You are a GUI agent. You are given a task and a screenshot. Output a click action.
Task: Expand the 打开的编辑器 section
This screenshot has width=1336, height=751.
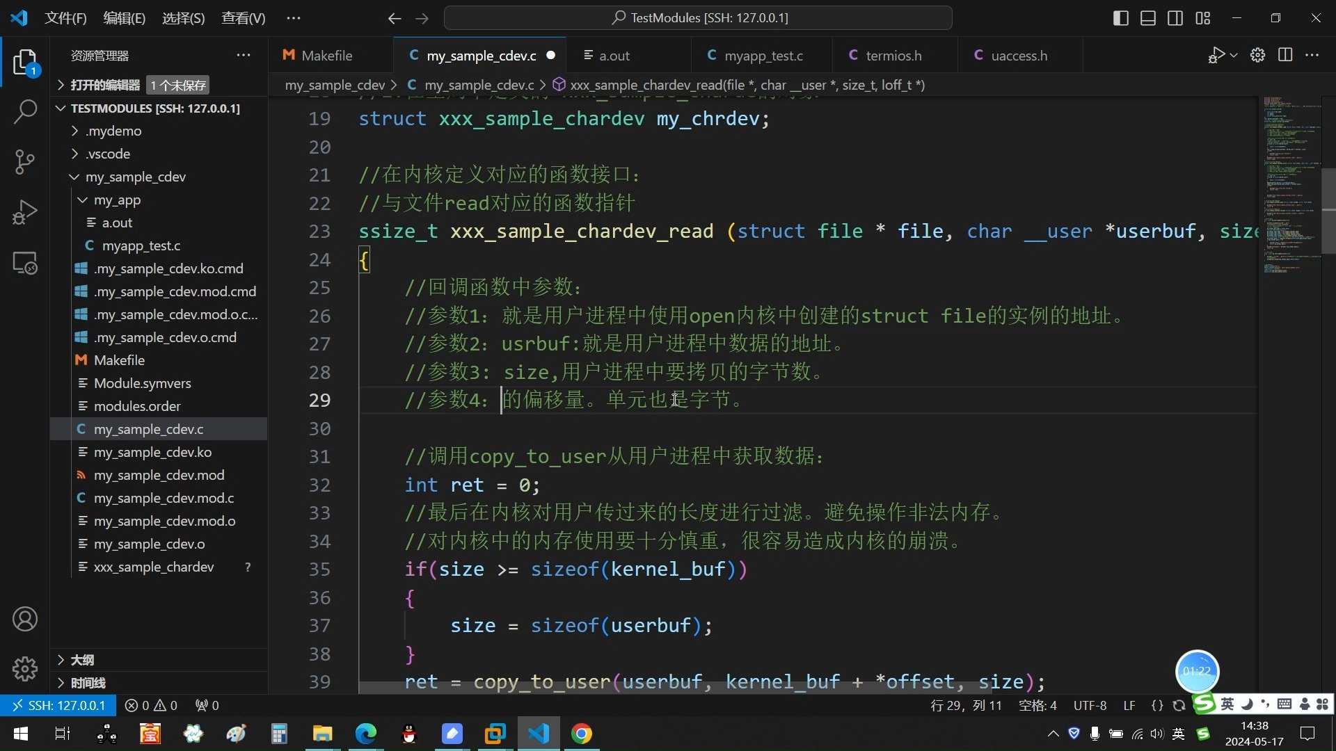coord(160,85)
